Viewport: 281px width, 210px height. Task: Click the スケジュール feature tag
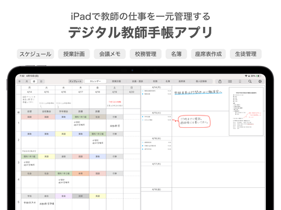(x=35, y=54)
